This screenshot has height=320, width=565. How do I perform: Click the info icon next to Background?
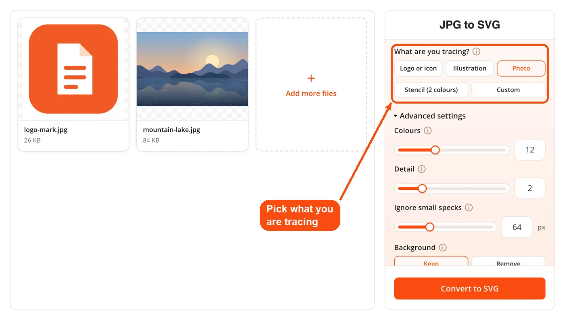pyautogui.click(x=443, y=247)
